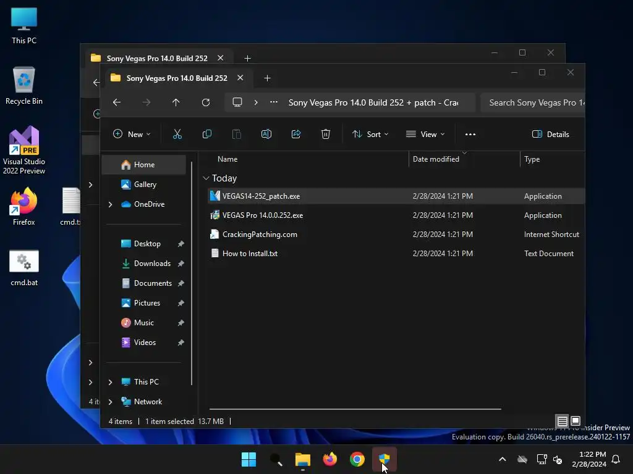Expand This PC tree node
Screen dimensions: 633x474
point(110,381)
